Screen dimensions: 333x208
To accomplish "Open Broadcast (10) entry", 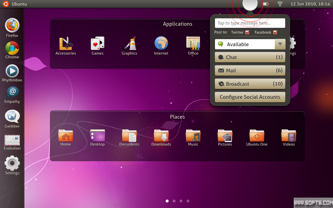I will click(250, 84).
